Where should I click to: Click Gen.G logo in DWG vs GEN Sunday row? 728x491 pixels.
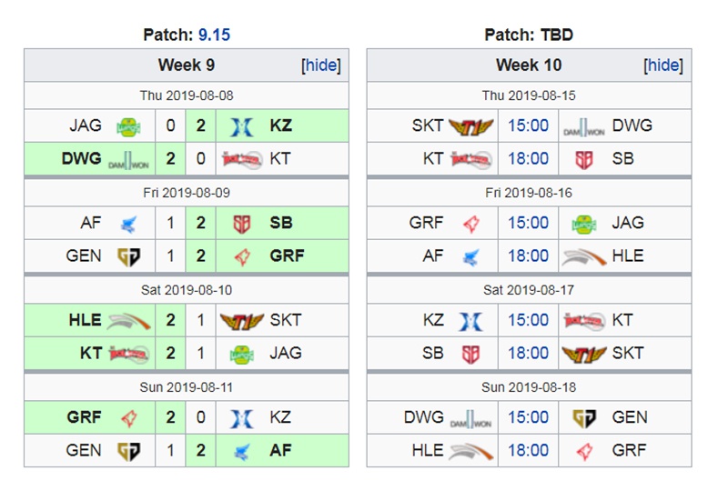tap(584, 418)
